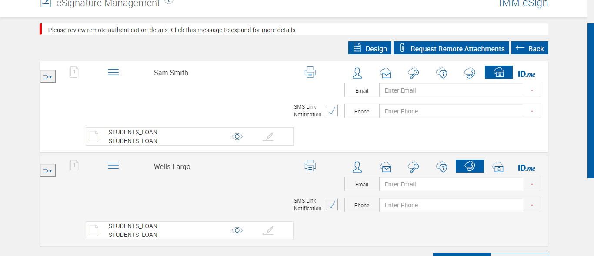Image resolution: width=594 pixels, height=256 pixels.
Task: Open the hamburger menu beside Wells Fargo
Action: [x=113, y=166]
